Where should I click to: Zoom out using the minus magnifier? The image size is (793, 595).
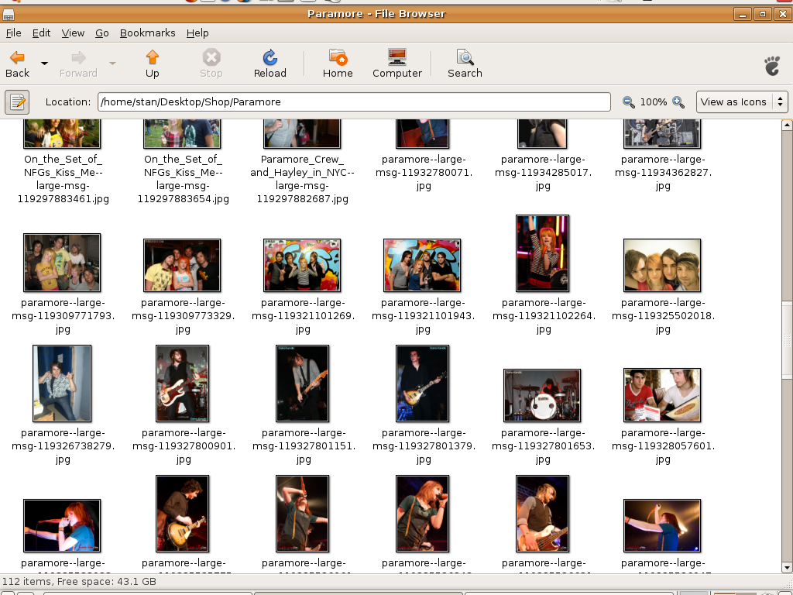click(x=628, y=102)
